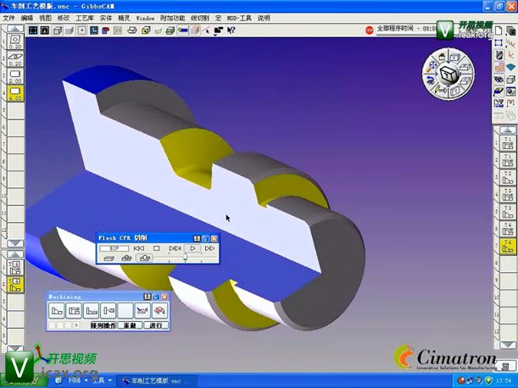
Task: Open the 工艺库 menu
Action: pyautogui.click(x=85, y=18)
